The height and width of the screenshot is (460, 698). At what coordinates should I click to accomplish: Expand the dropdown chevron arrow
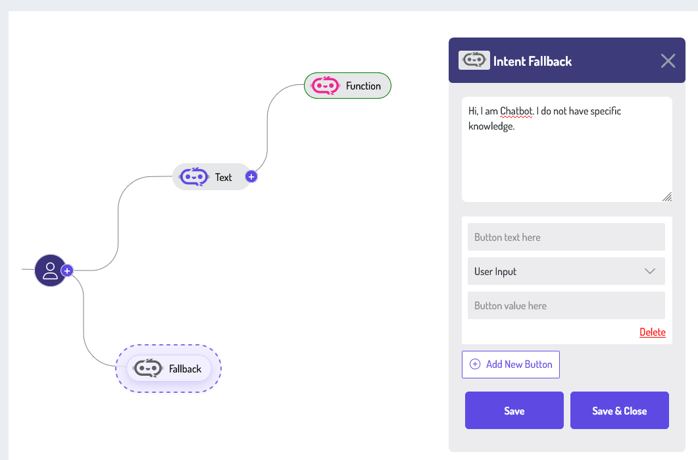(650, 271)
